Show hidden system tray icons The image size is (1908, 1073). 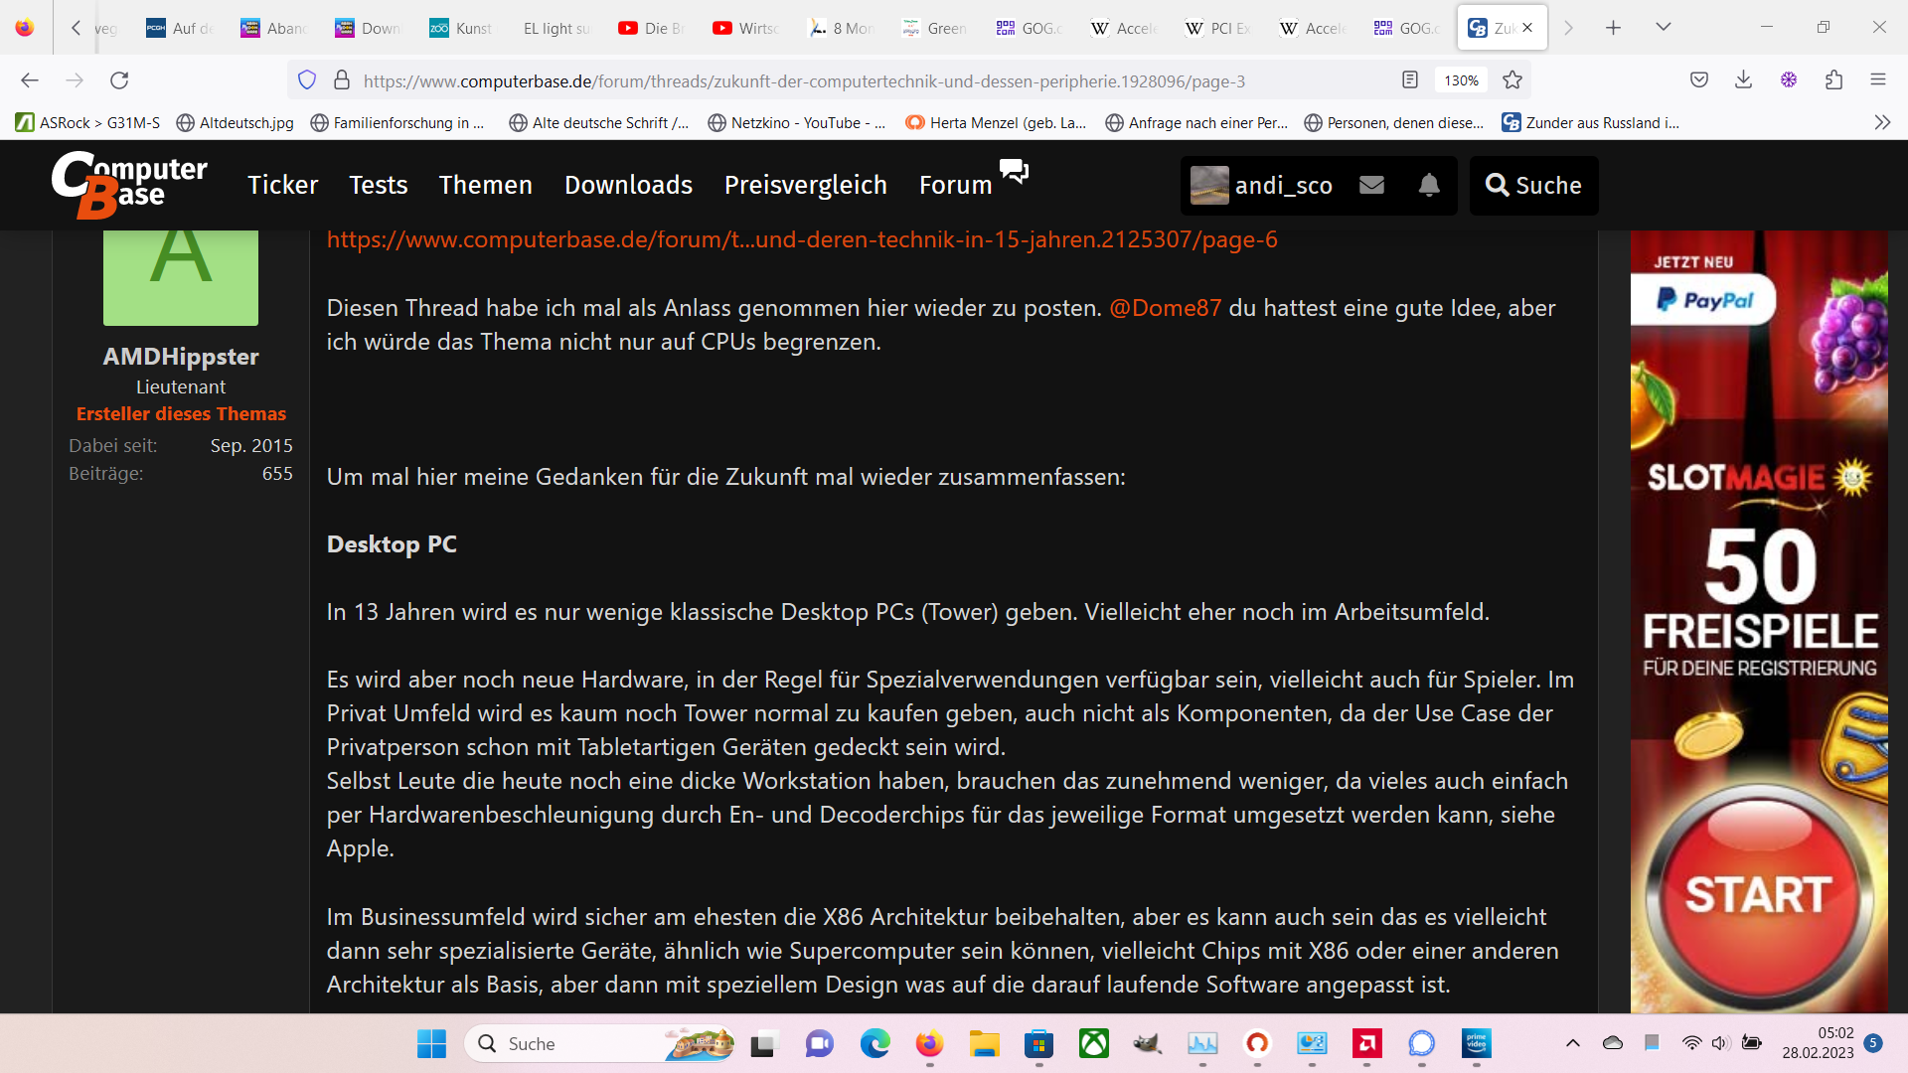1572,1043
